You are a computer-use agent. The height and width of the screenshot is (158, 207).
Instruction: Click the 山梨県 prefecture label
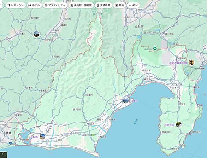(x=139, y=27)
